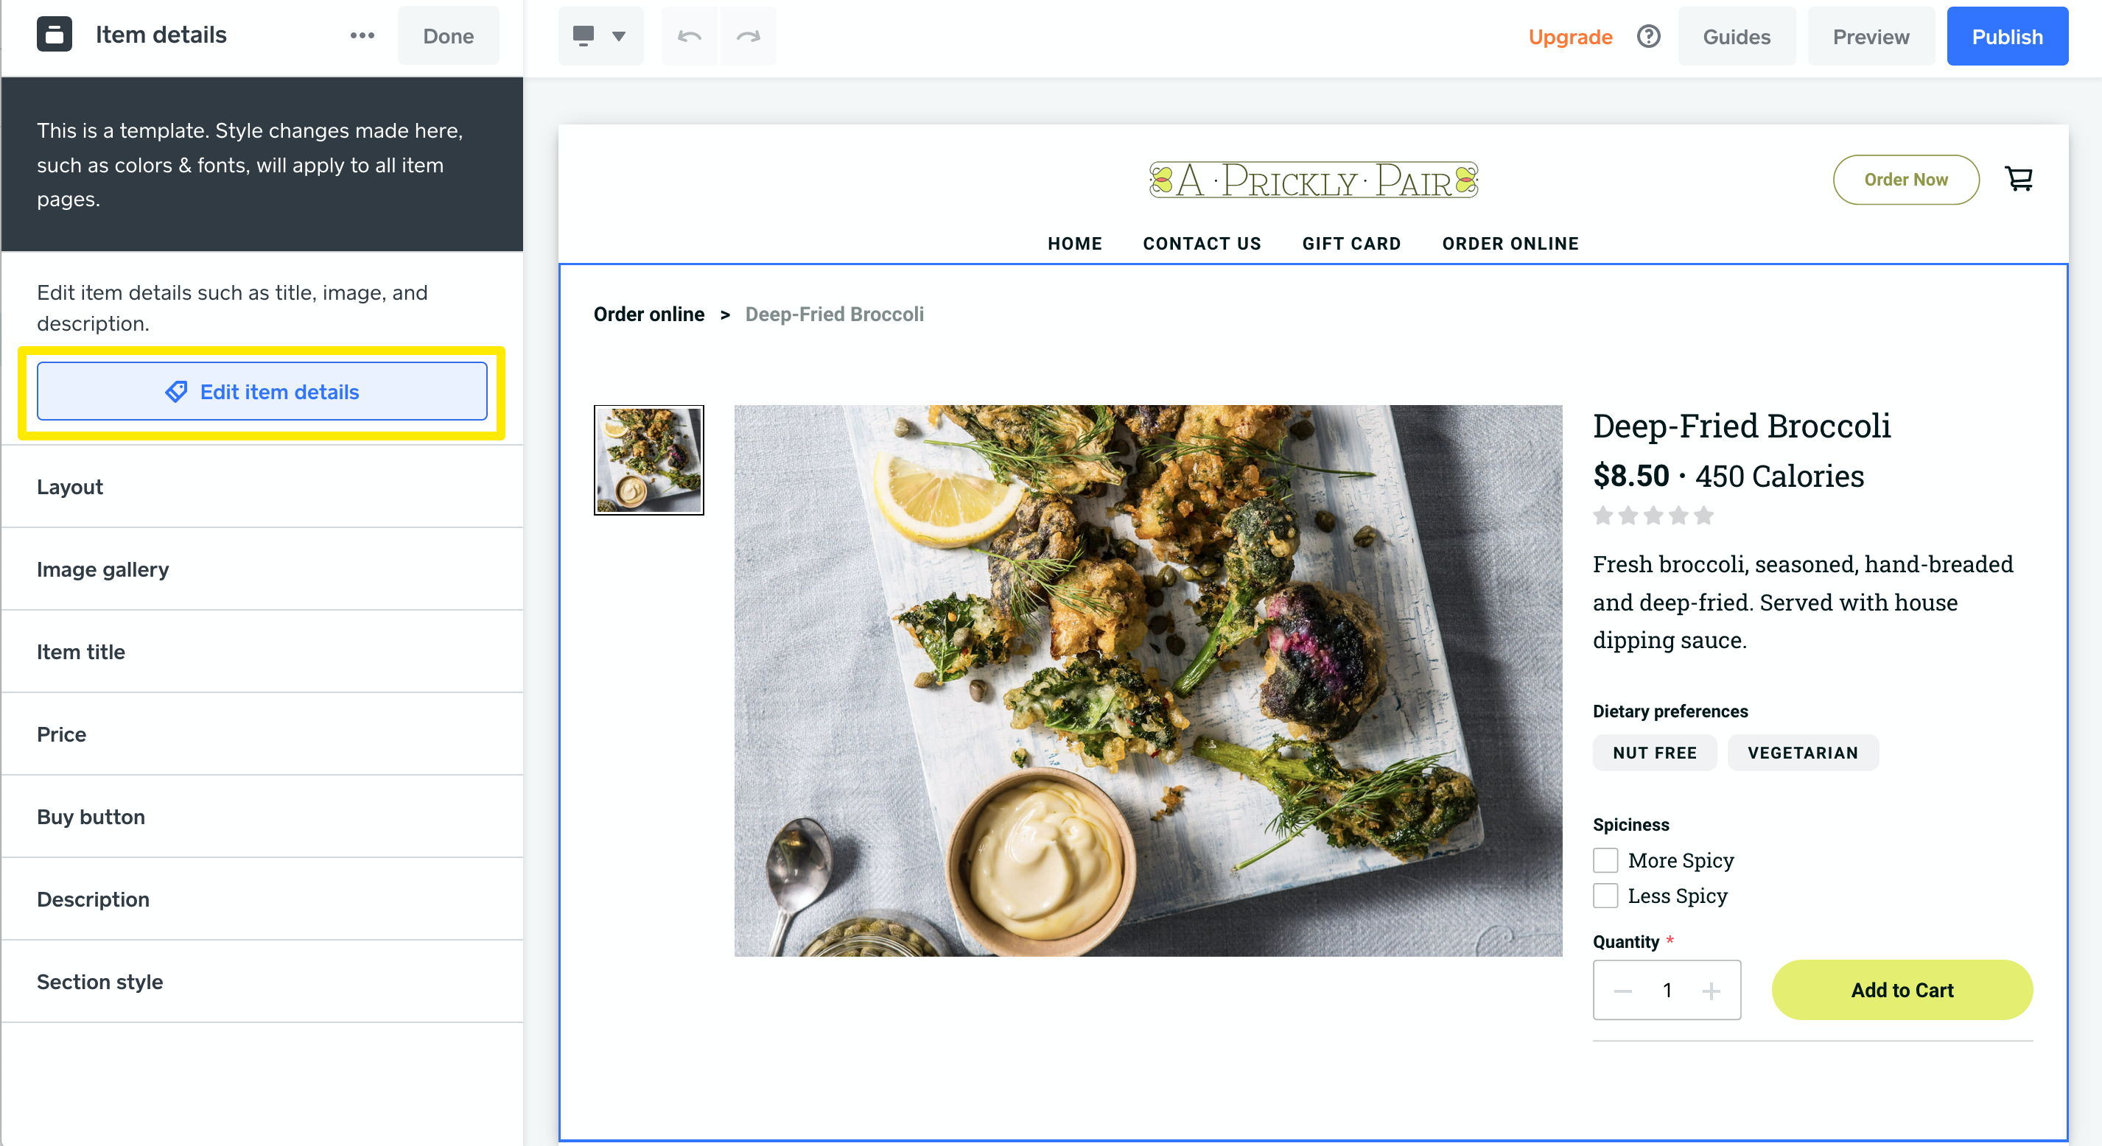Check the More Spicy option

coord(1605,859)
